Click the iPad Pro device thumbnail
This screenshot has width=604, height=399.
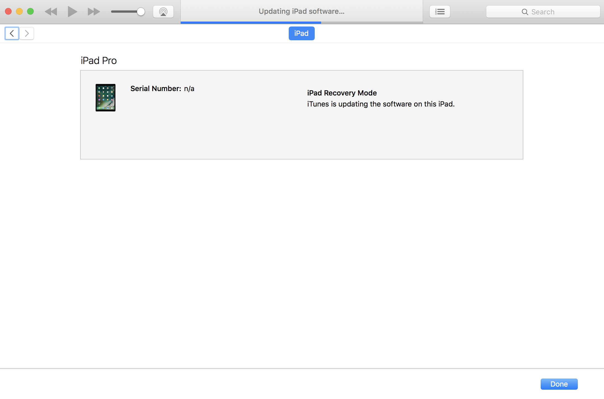106,98
